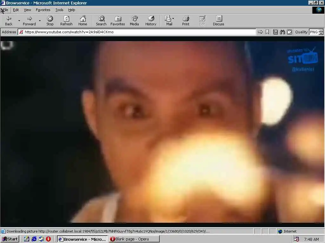This screenshot has height=243, width=325.
Task: Increase the Quality setting with the up spinner
Action: [321, 31]
